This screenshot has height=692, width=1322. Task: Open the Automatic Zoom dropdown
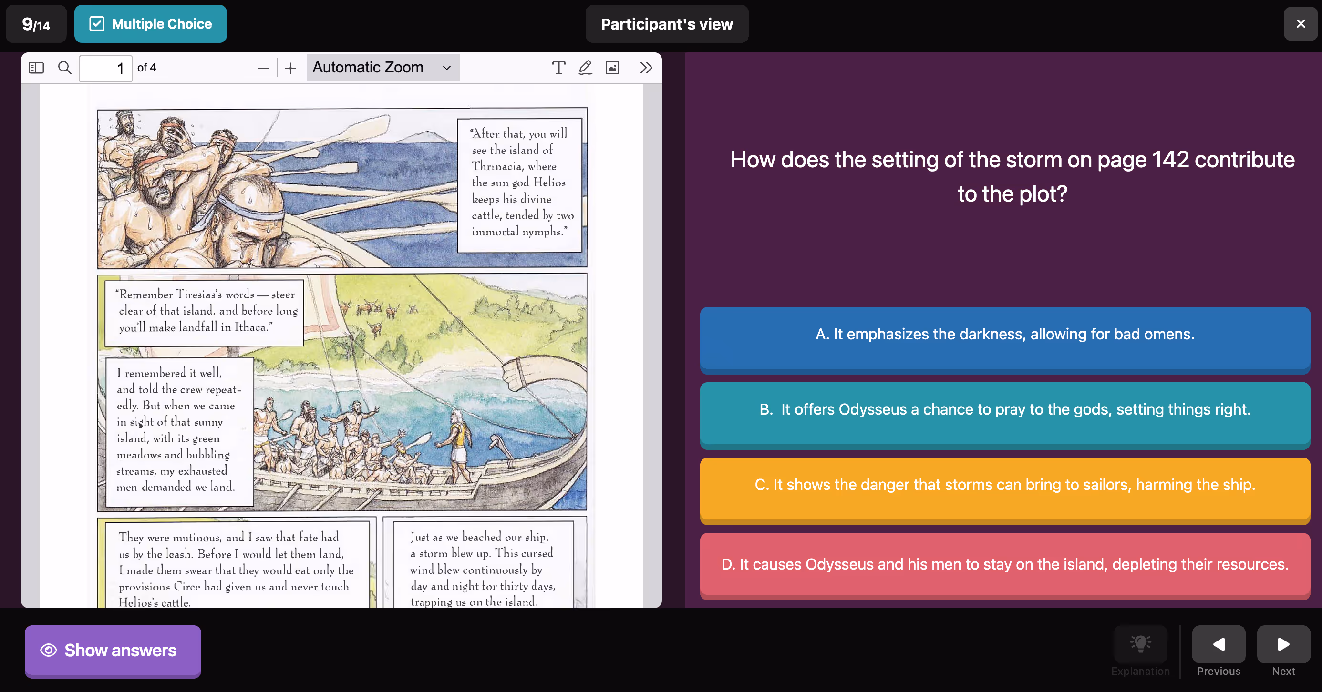coord(383,68)
